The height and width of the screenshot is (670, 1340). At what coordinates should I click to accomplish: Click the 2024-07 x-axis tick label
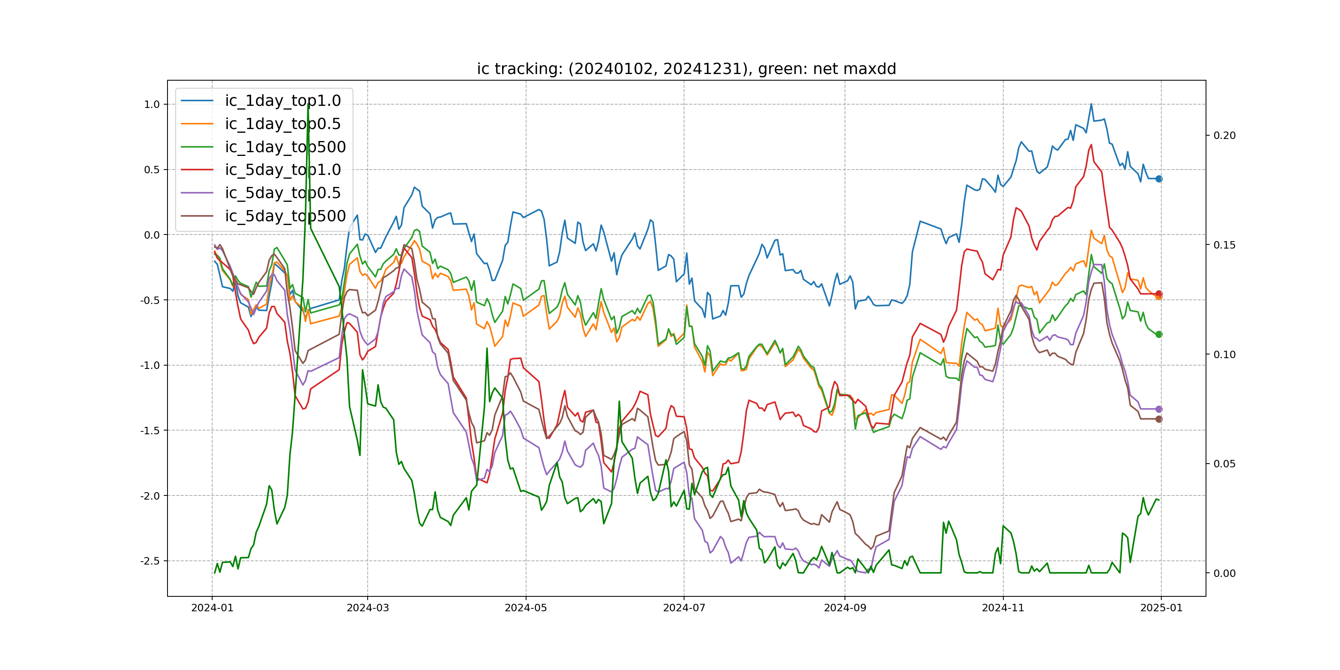684,608
